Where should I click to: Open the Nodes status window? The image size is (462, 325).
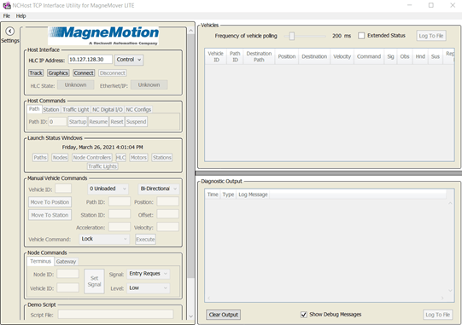60,158
